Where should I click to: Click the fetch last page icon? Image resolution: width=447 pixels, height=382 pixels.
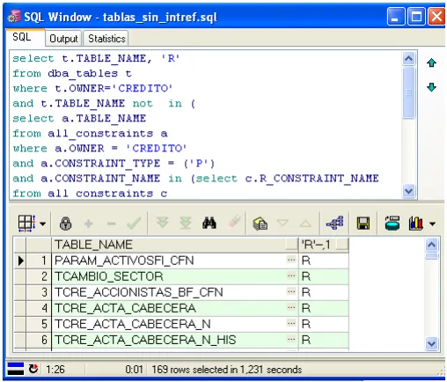point(186,223)
